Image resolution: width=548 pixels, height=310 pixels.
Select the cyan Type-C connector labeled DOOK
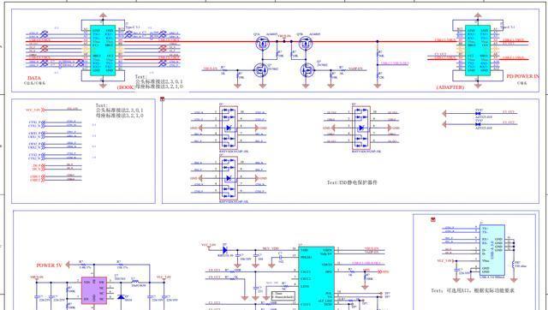[x=103, y=51]
